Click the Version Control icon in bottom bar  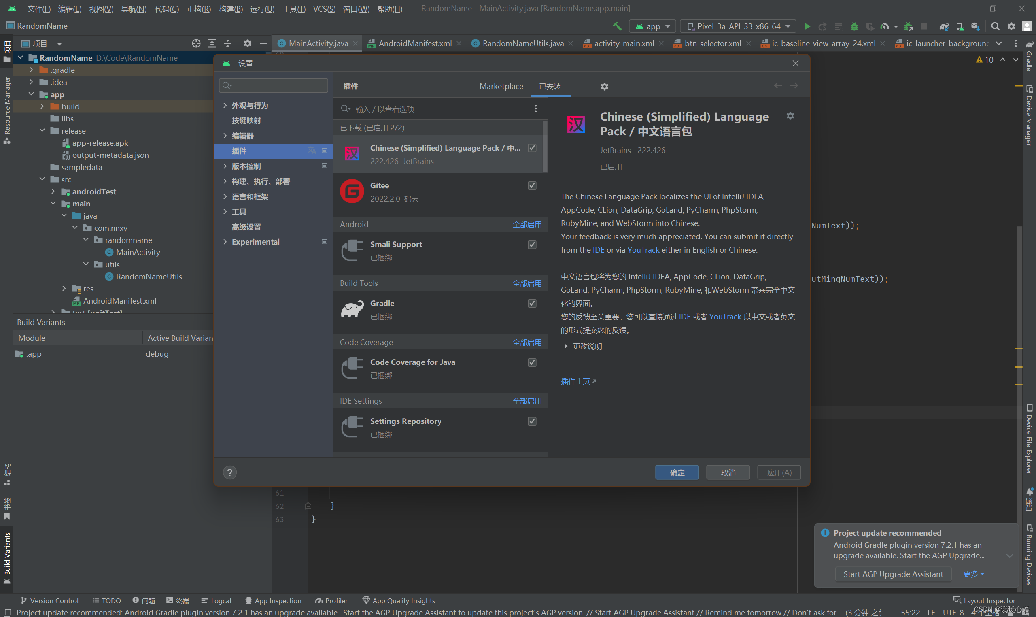[x=24, y=600]
